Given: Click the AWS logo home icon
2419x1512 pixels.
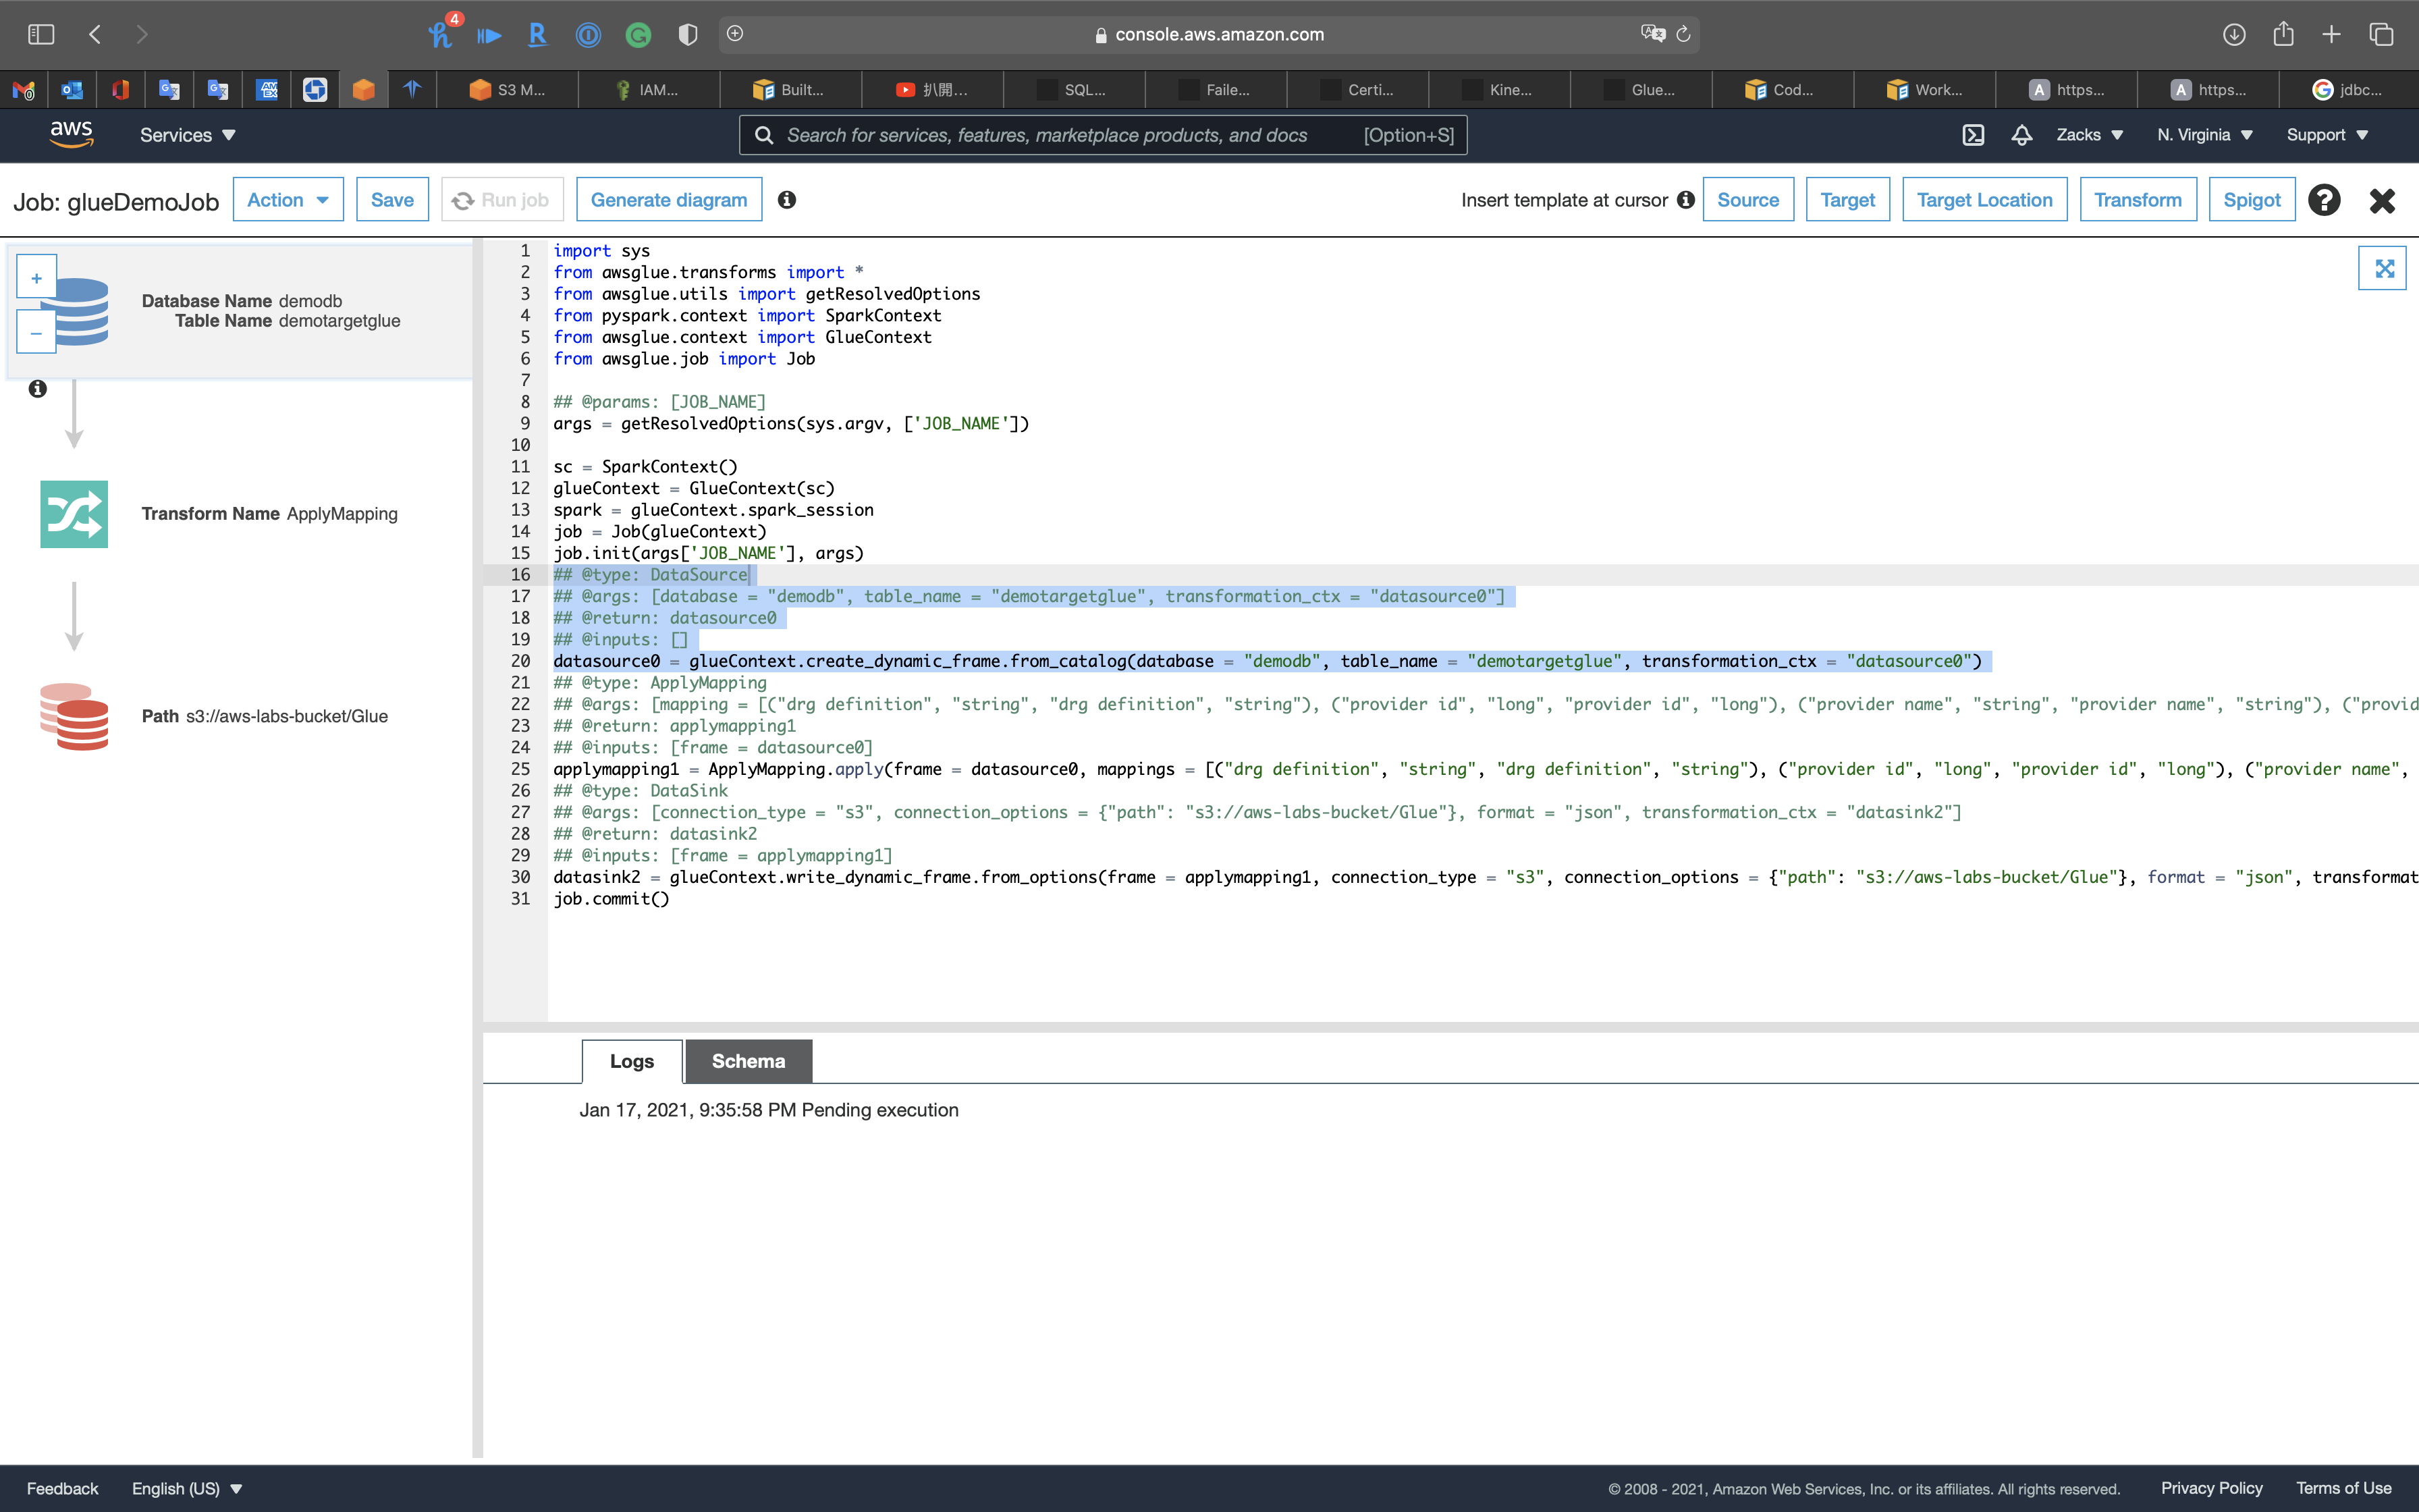Looking at the screenshot, I should click(72, 134).
